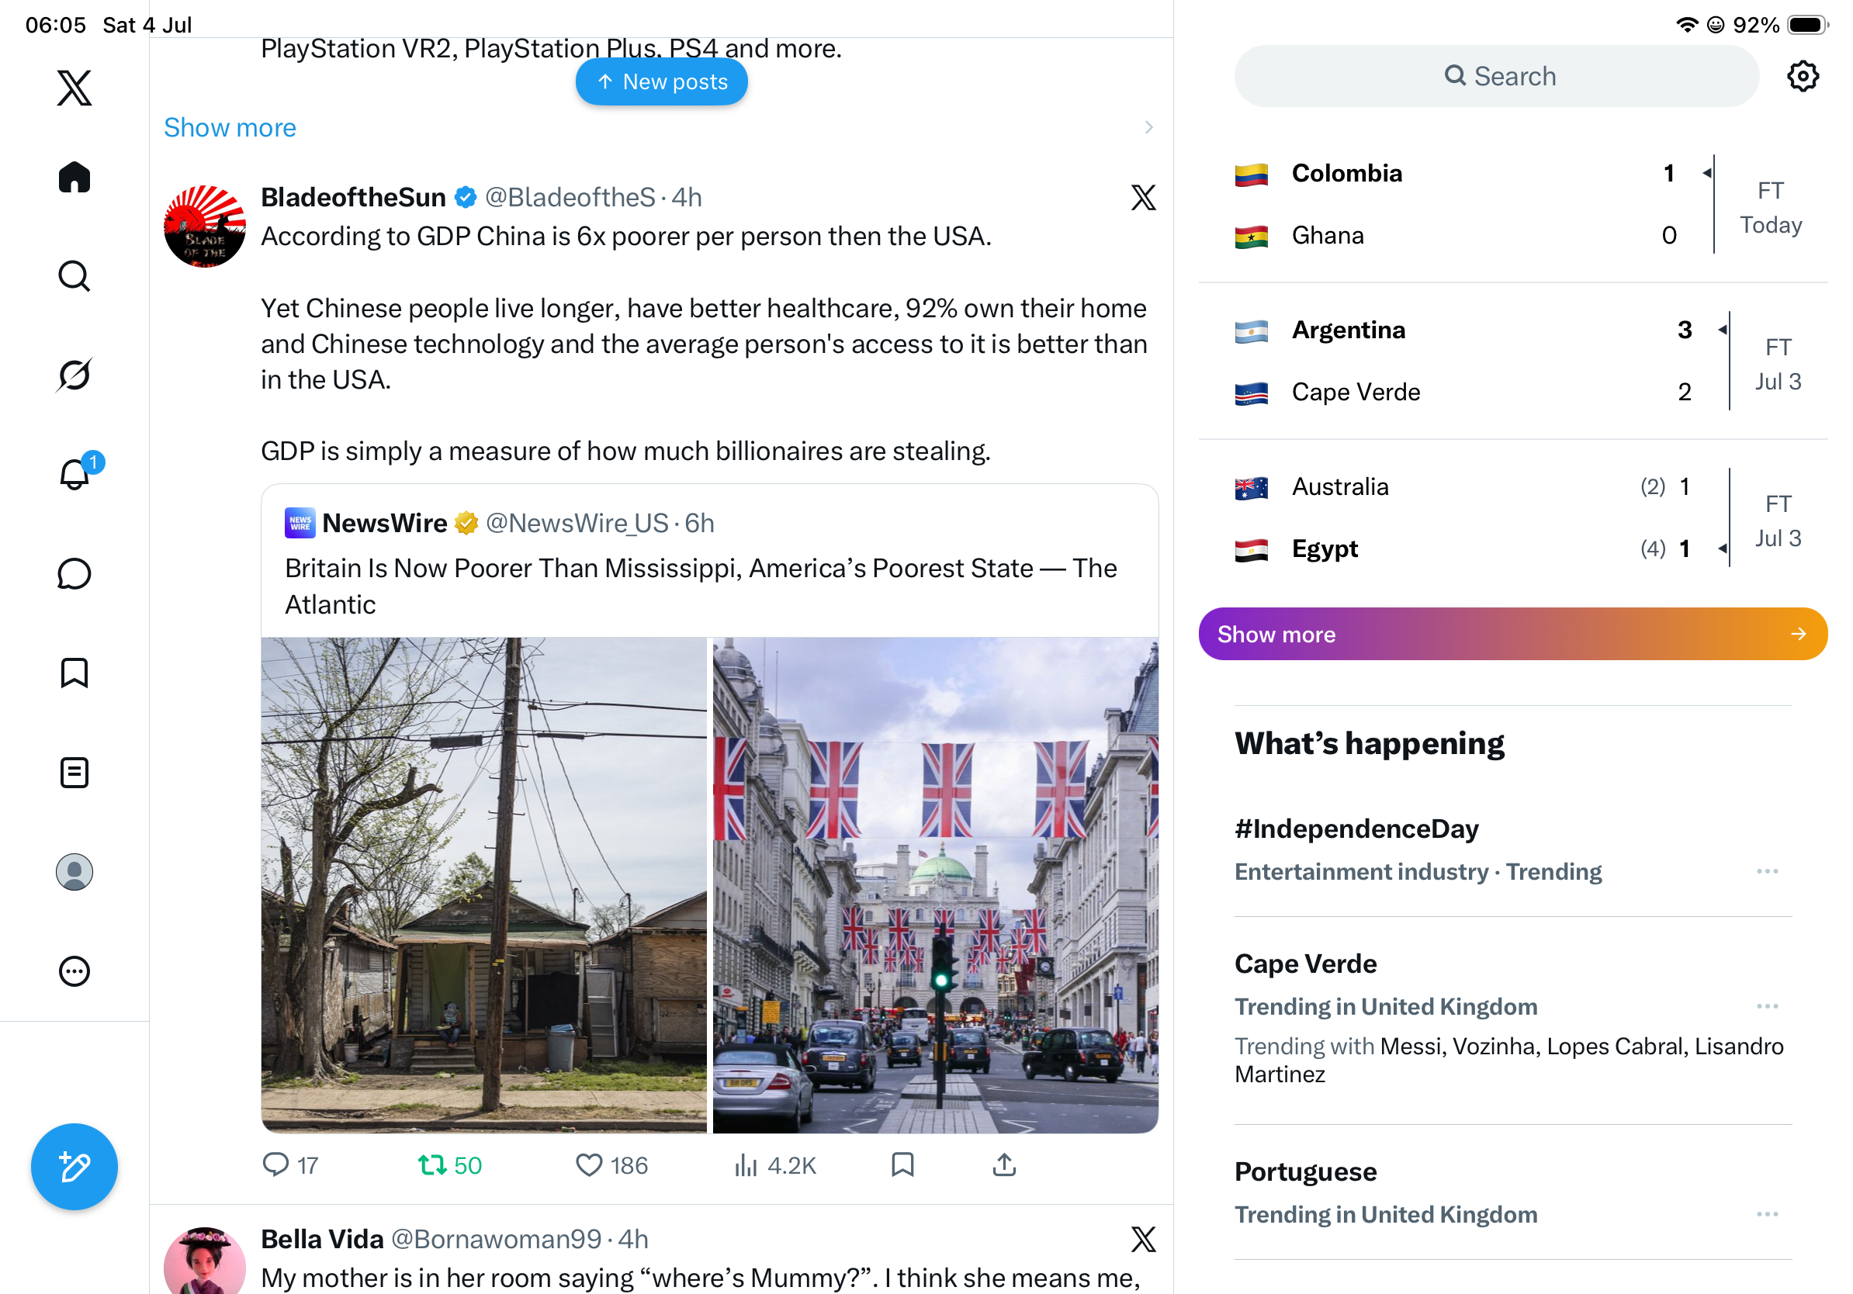
Task: Tap the compose new post button
Action: pyautogui.click(x=74, y=1166)
